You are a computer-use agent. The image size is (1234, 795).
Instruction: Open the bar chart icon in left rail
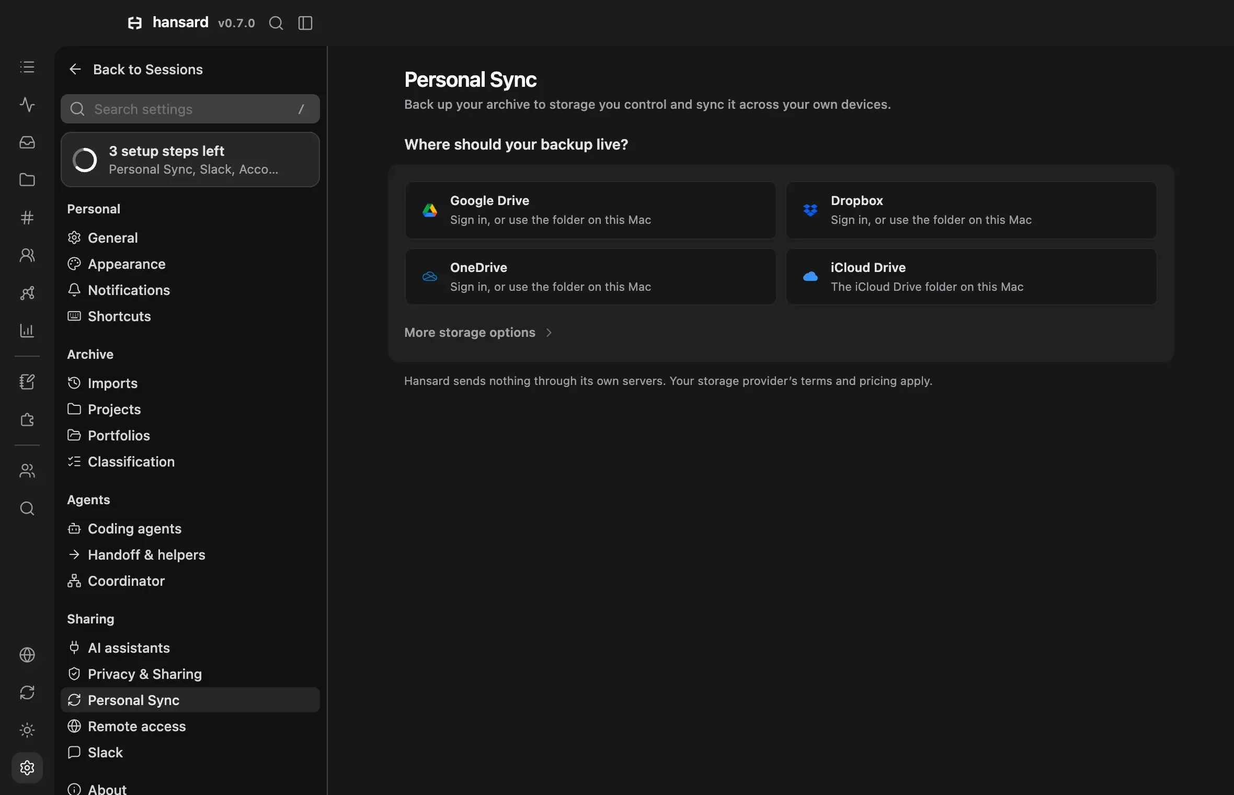coord(27,331)
